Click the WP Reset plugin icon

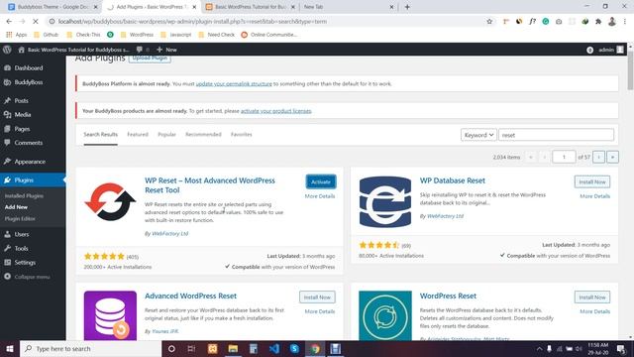pos(110,202)
